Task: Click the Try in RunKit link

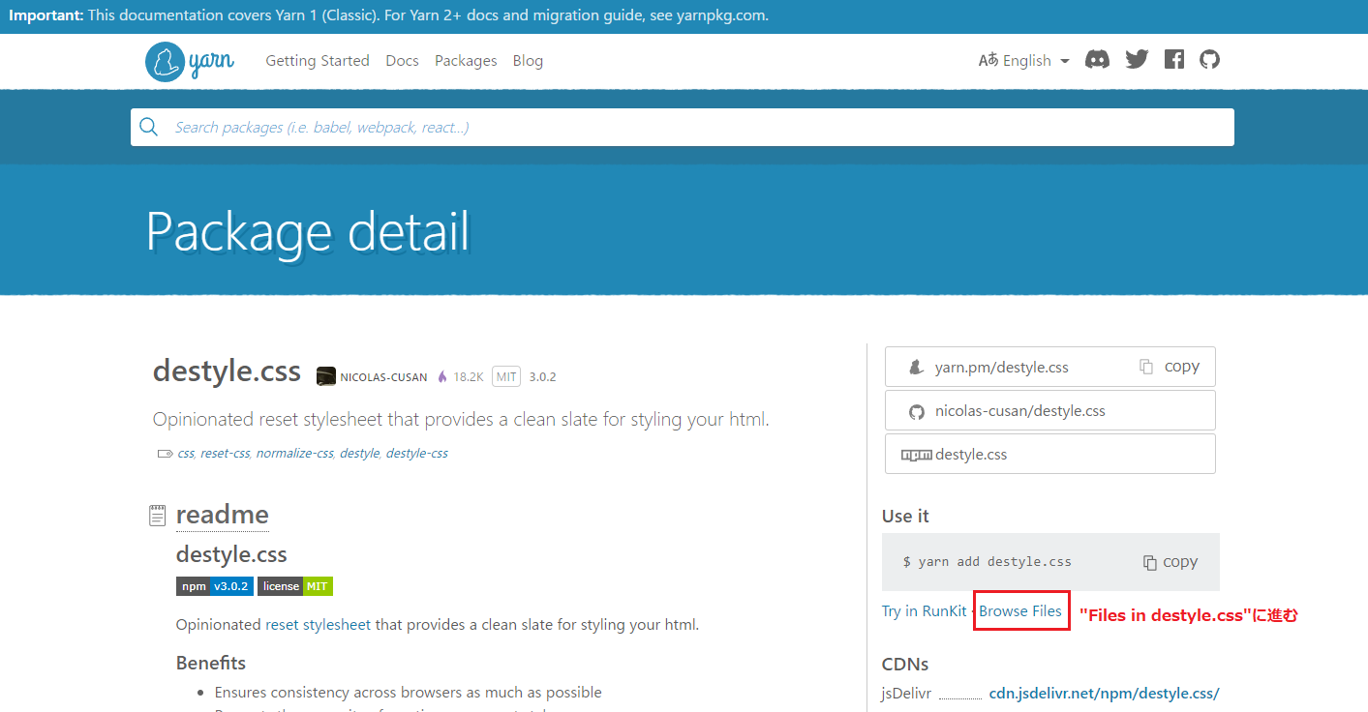Action: tap(924, 611)
